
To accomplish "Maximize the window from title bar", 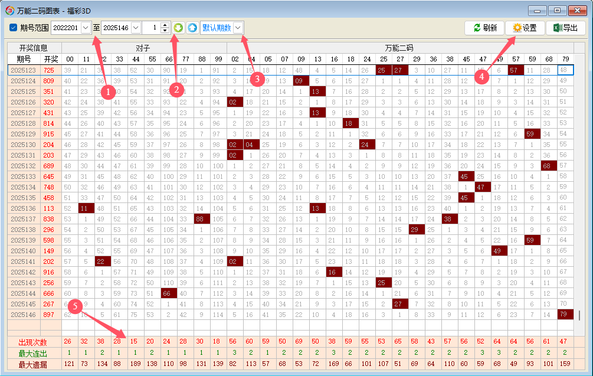I will tap(555, 10).
